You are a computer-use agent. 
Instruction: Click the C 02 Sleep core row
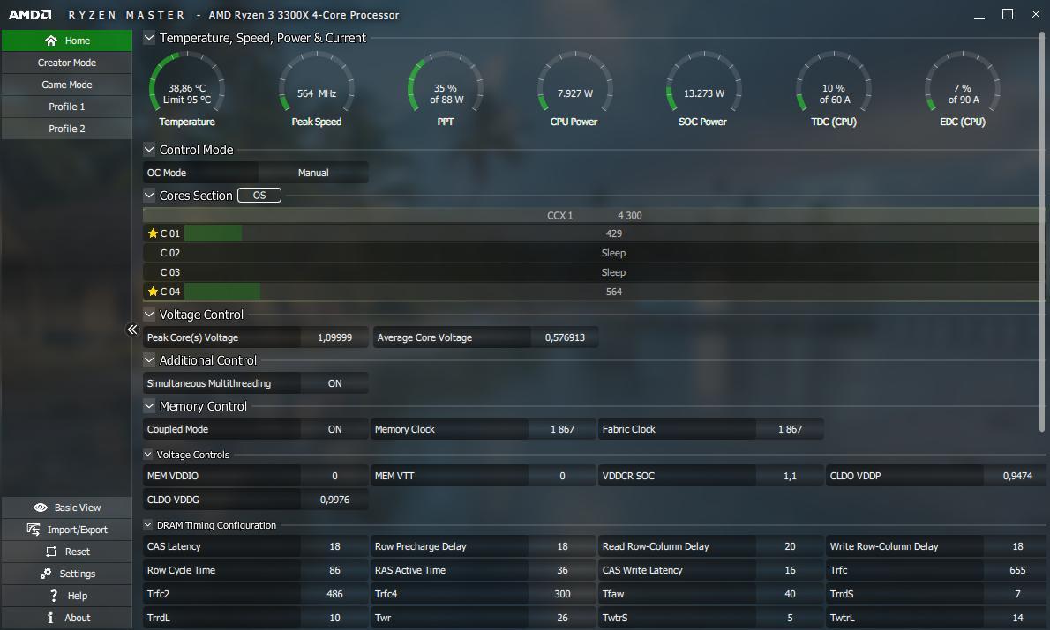[593, 253]
